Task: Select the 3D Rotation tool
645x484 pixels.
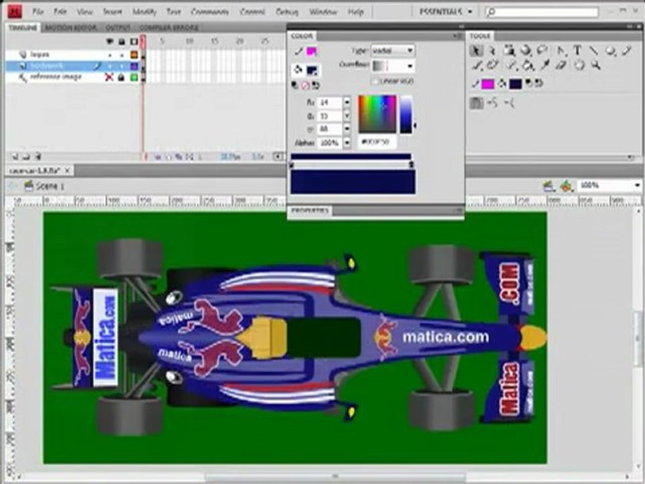Action: [525, 50]
